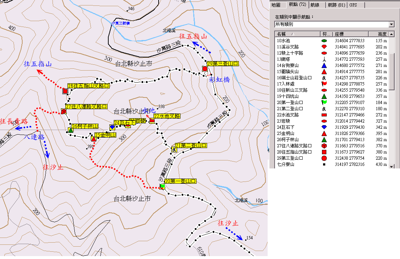Open the 地圖 tab
400x259 pixels.
click(x=276, y=5)
